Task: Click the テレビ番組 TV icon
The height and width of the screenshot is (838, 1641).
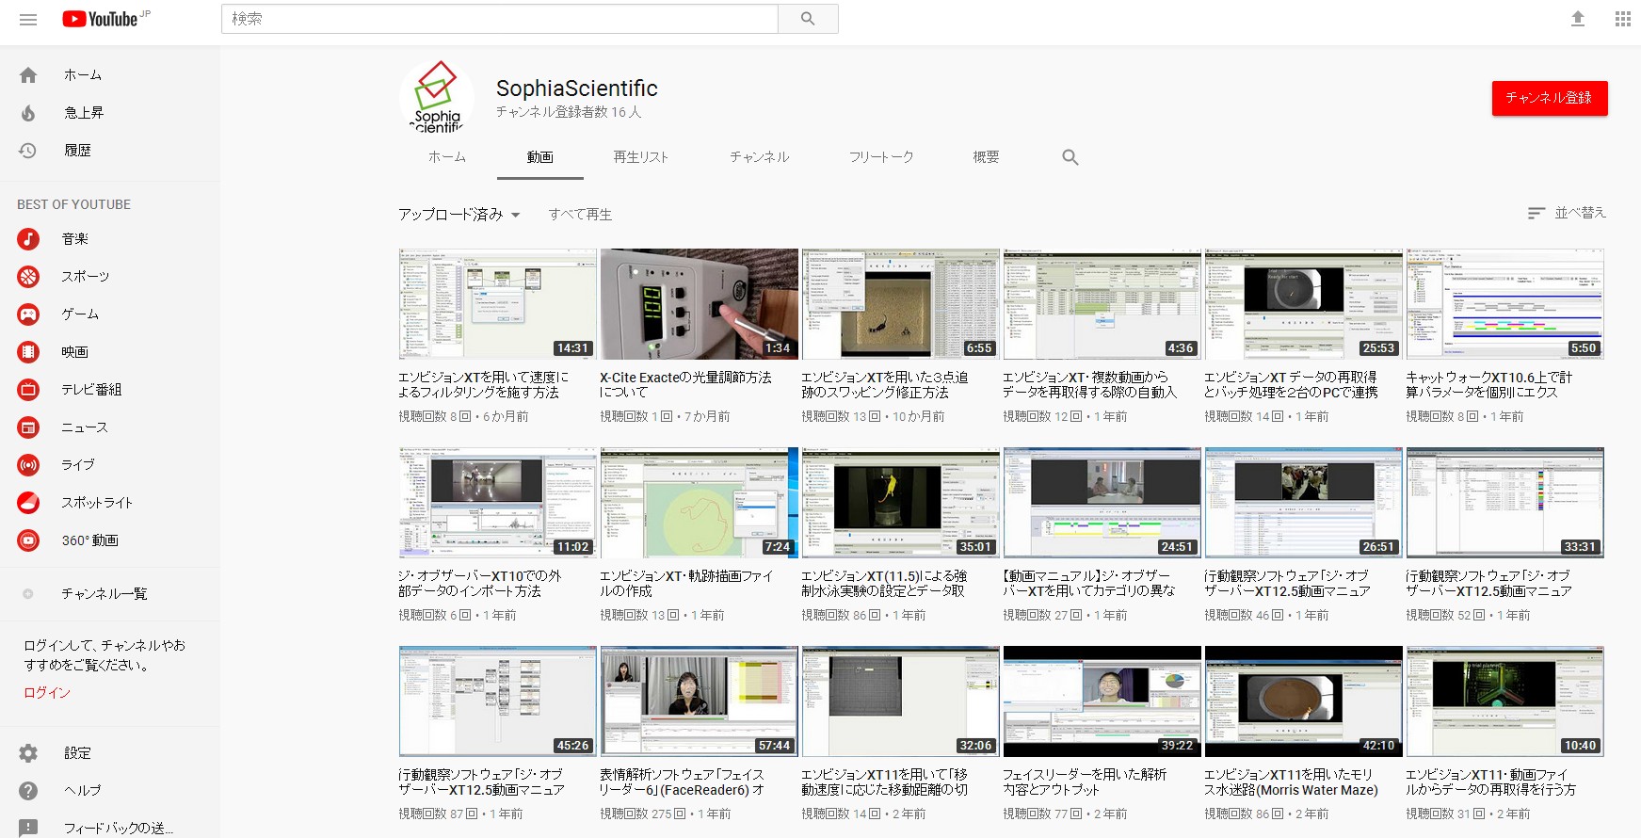Action: 28,390
